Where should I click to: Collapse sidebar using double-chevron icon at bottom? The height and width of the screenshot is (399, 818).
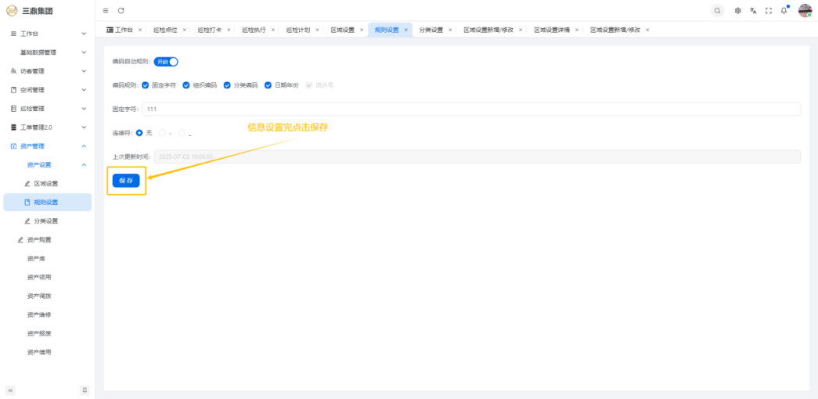11,390
